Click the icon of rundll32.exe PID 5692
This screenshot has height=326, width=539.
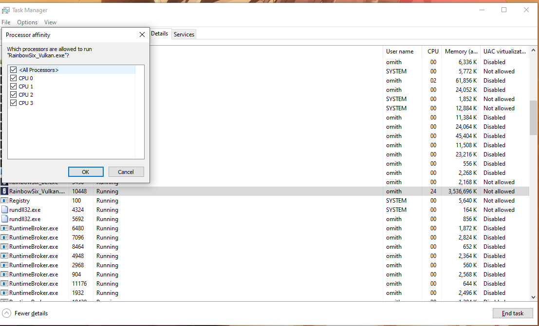coord(4,219)
